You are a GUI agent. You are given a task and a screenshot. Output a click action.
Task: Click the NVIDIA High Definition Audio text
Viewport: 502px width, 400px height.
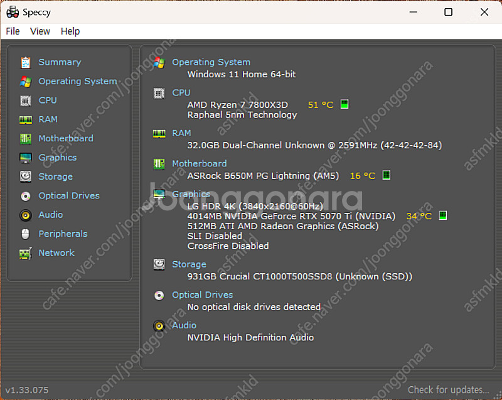(250, 338)
